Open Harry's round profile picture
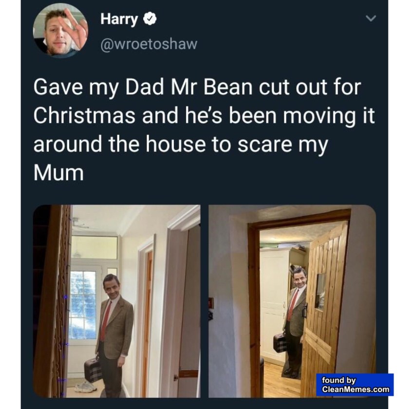409x409 pixels. [60, 31]
